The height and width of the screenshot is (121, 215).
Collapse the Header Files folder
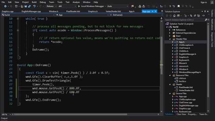pyautogui.click(x=170, y=39)
